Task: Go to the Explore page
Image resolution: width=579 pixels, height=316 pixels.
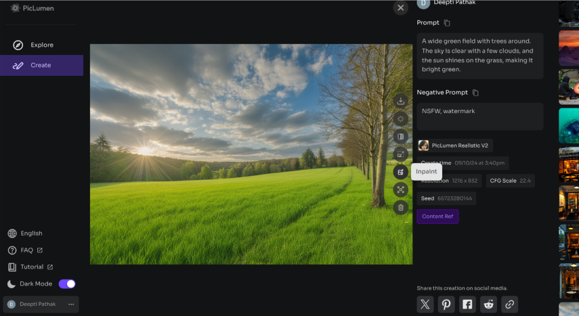Action: tap(41, 45)
